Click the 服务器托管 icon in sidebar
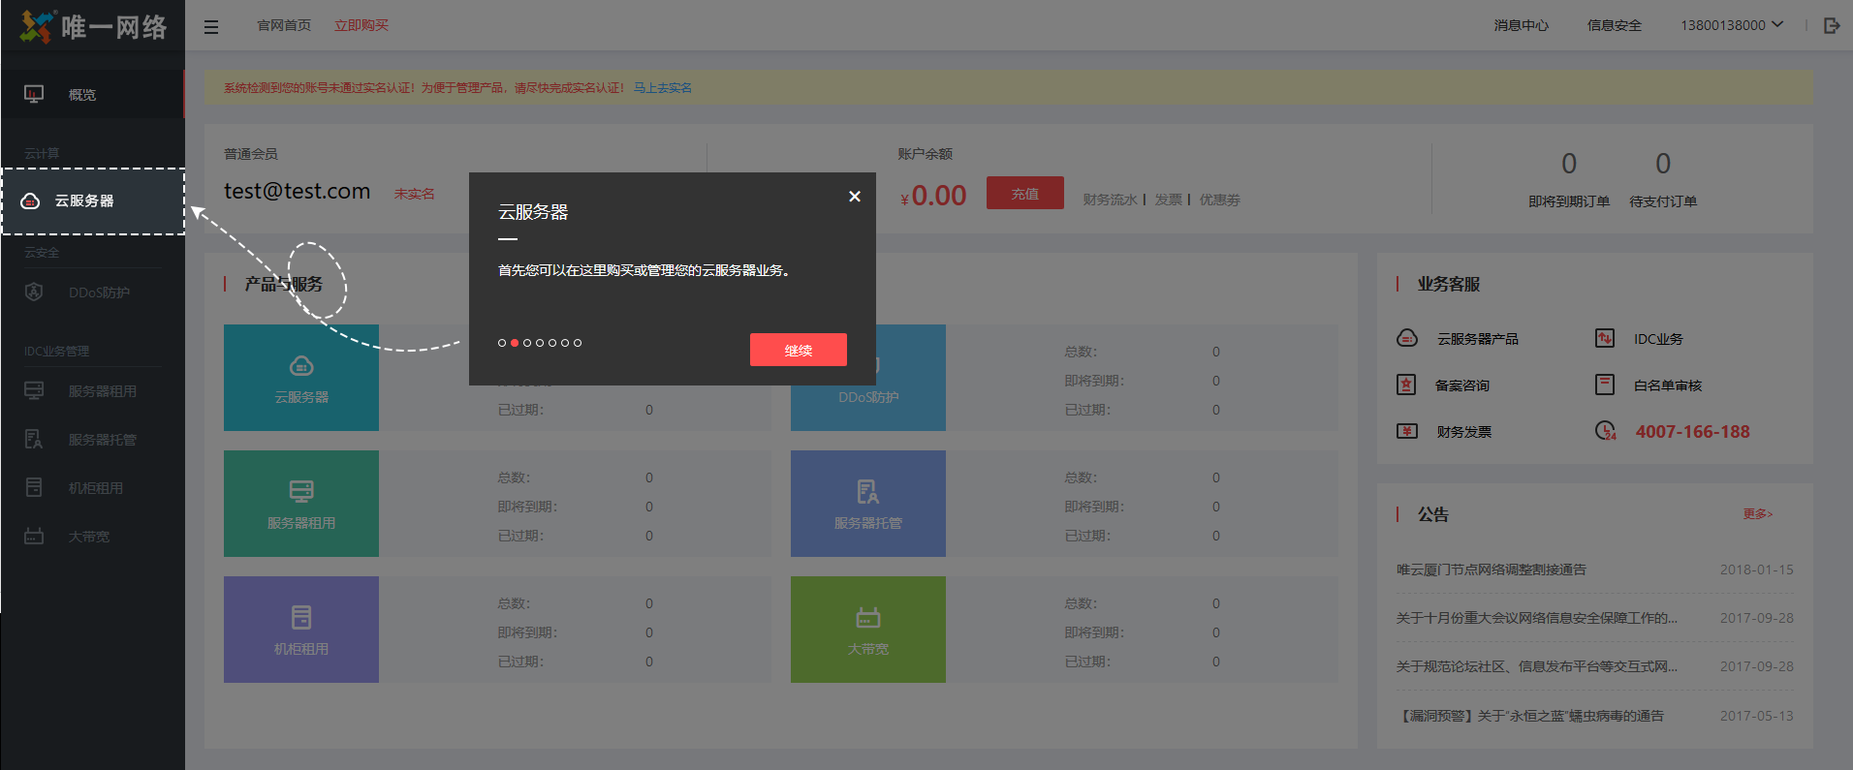 point(34,439)
